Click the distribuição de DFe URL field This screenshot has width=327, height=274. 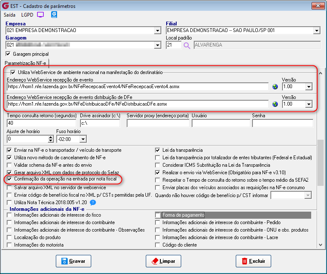[x=138, y=104]
